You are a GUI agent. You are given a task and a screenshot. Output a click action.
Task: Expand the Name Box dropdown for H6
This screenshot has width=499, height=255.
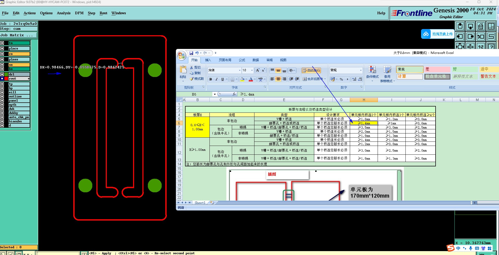click(215, 94)
